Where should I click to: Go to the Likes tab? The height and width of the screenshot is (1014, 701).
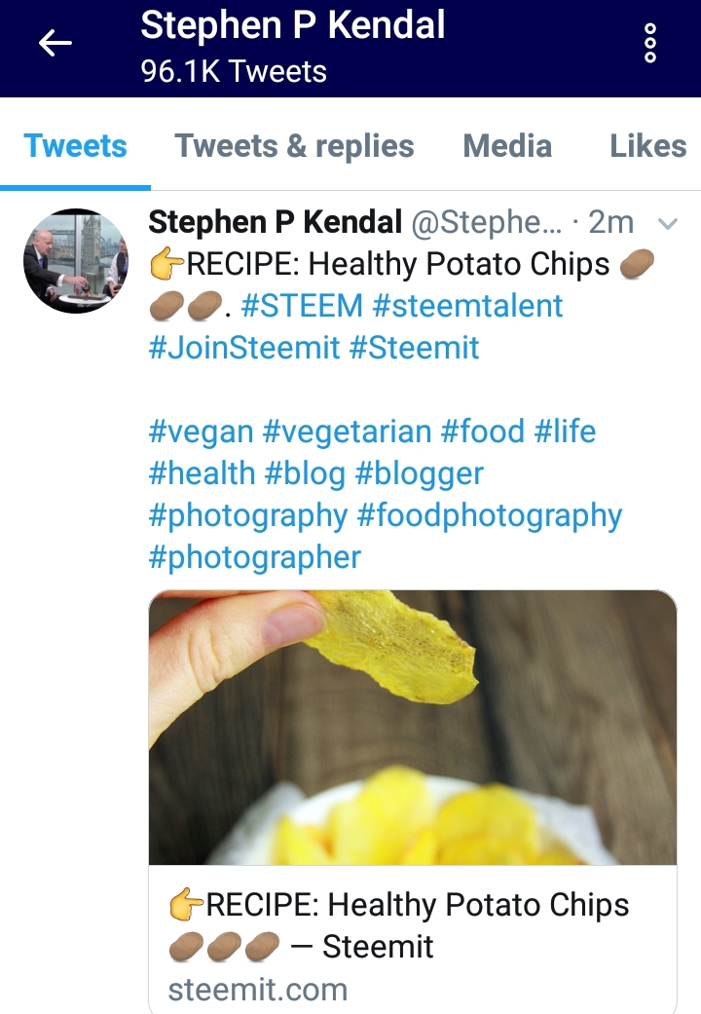point(647,146)
